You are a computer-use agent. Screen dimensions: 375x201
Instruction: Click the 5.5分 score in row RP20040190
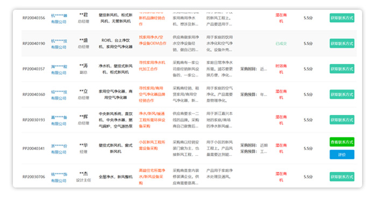point(308,43)
